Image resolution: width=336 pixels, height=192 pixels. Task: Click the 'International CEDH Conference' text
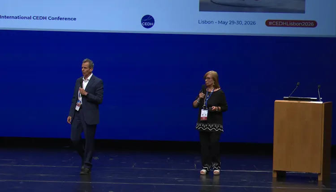click(x=38, y=18)
